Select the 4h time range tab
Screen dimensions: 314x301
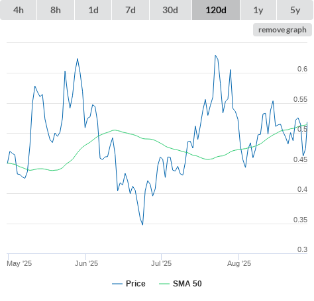point(19,10)
